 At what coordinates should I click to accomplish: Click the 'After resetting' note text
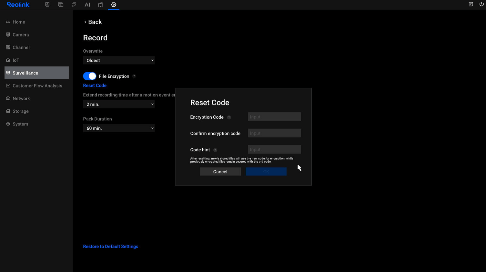[242, 160]
